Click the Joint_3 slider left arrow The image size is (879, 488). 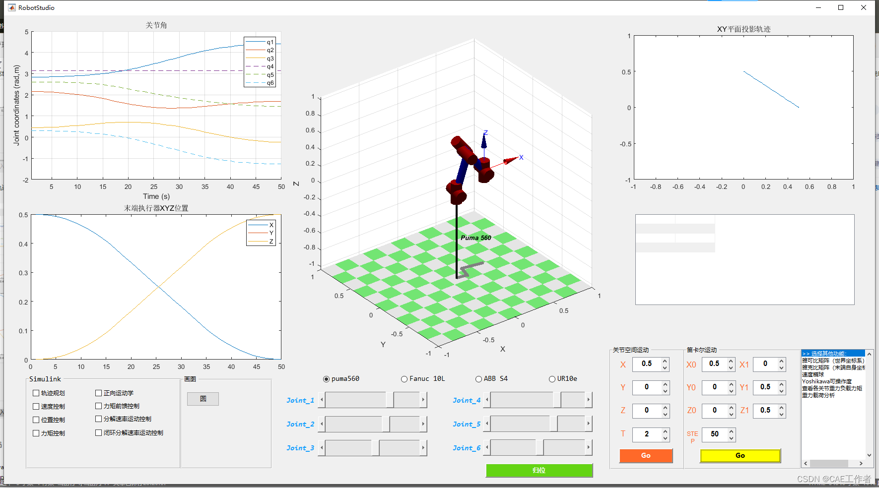pyautogui.click(x=322, y=448)
